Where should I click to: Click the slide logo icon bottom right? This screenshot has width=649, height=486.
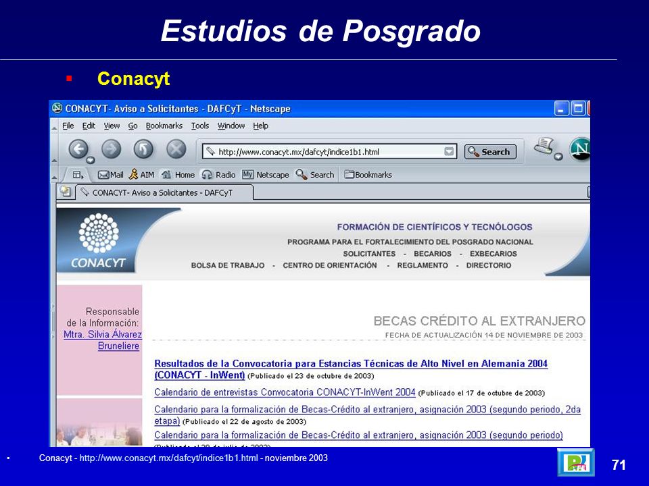(576, 462)
